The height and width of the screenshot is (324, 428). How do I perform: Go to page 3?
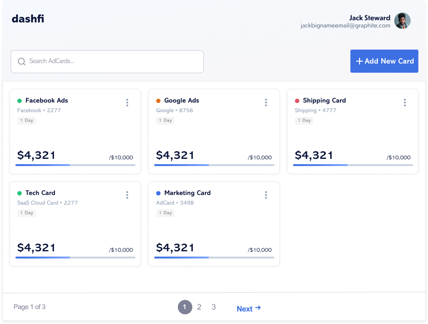point(214,307)
